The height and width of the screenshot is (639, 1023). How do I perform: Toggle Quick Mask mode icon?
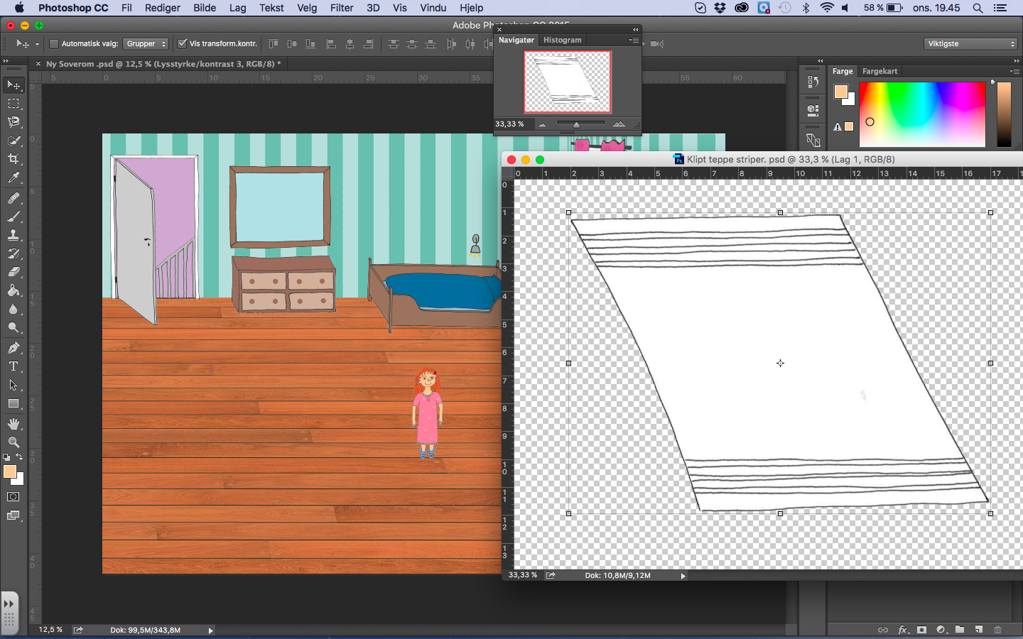tap(13, 497)
